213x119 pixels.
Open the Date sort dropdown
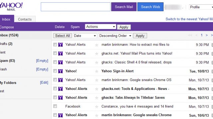click(x=85, y=36)
